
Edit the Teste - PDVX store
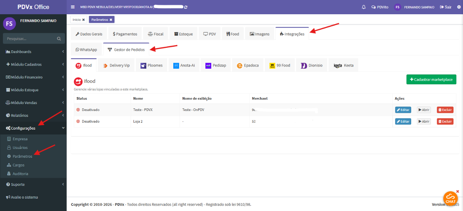coord(403,110)
